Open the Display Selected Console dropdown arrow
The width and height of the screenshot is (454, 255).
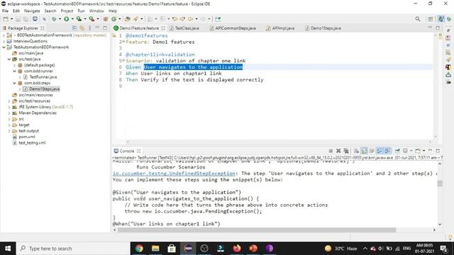[411, 151]
